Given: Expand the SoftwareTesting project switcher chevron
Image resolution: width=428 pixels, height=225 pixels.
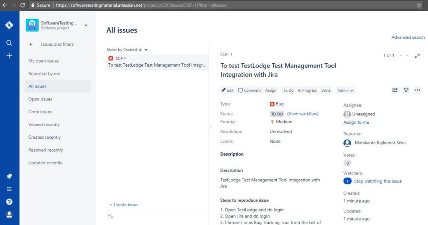Looking at the screenshot, I should click(86, 25).
